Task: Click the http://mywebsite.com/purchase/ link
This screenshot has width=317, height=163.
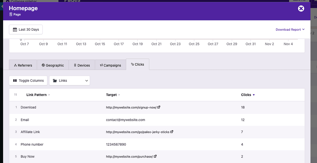Action: pos(129,156)
